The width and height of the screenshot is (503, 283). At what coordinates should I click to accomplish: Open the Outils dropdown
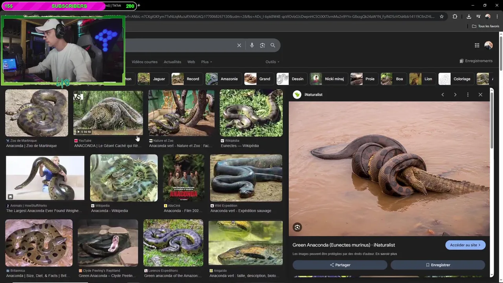pyautogui.click(x=272, y=62)
